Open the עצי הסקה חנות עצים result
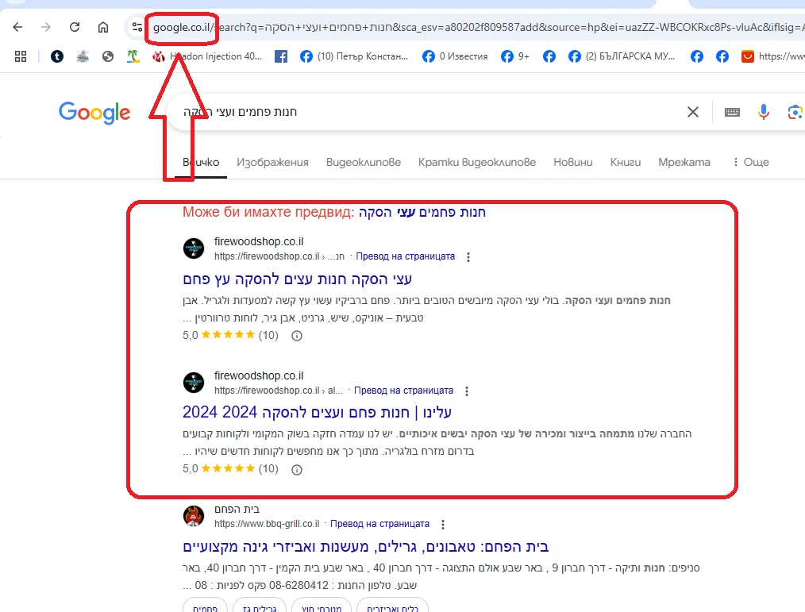The height and width of the screenshot is (612, 805). [297, 279]
